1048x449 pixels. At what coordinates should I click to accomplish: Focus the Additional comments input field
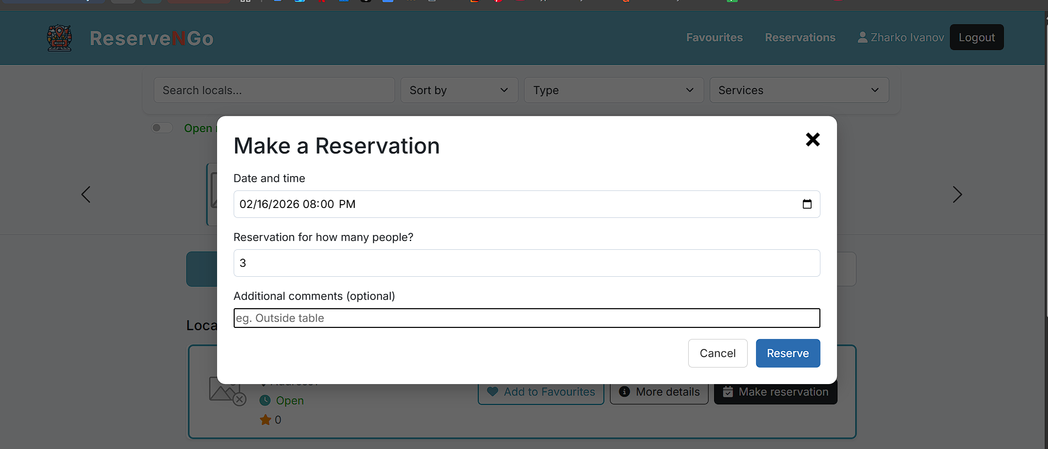click(x=526, y=318)
